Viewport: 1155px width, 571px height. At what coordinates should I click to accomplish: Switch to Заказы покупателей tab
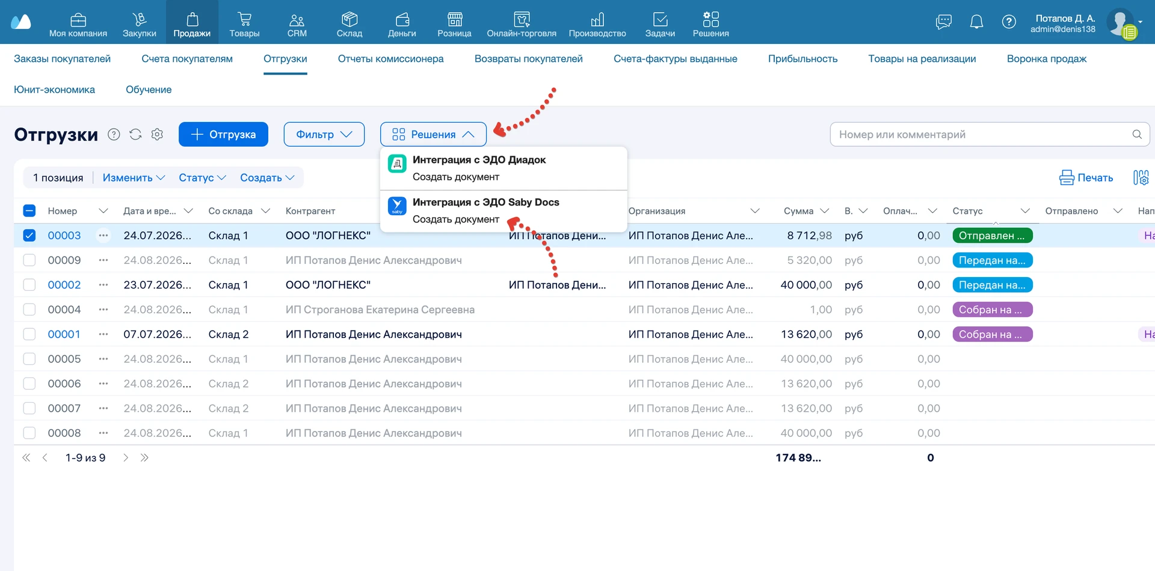[63, 59]
